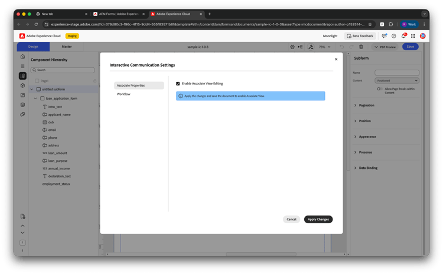Image resolution: width=443 pixels, height=274 pixels.
Task: Click the insert column layout toolbar icon
Action: click(300, 47)
